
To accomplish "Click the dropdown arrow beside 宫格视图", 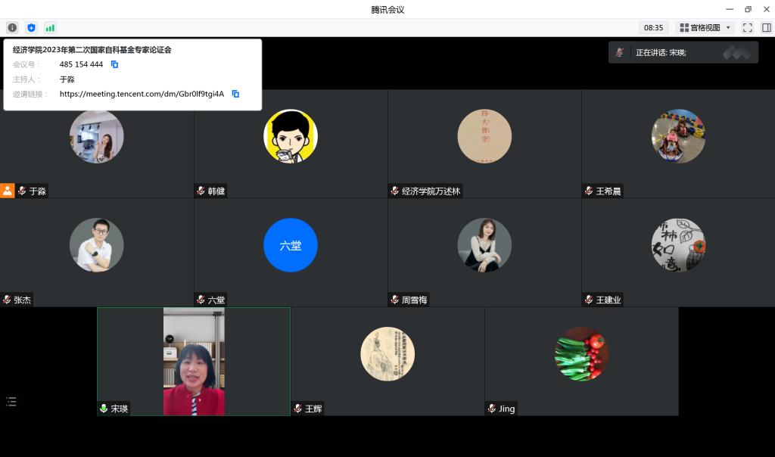I will pyautogui.click(x=728, y=28).
